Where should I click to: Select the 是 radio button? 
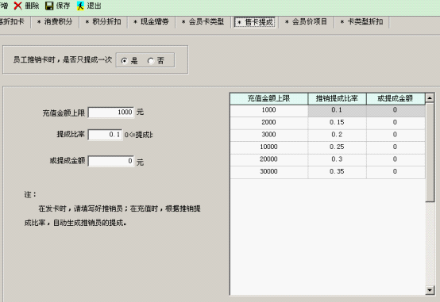[x=124, y=60]
